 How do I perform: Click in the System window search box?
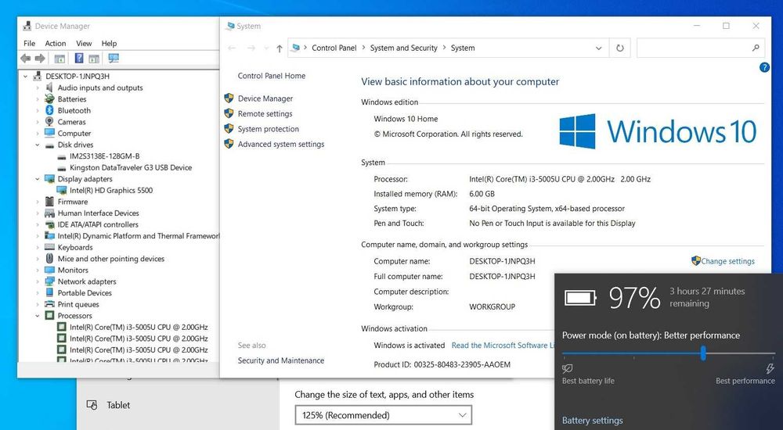tap(693, 48)
